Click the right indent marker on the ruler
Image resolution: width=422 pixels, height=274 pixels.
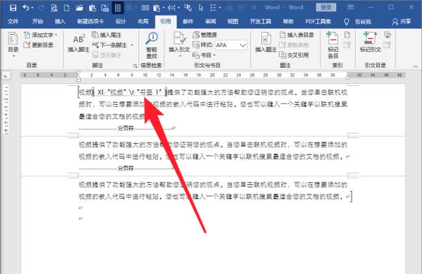click(347, 77)
